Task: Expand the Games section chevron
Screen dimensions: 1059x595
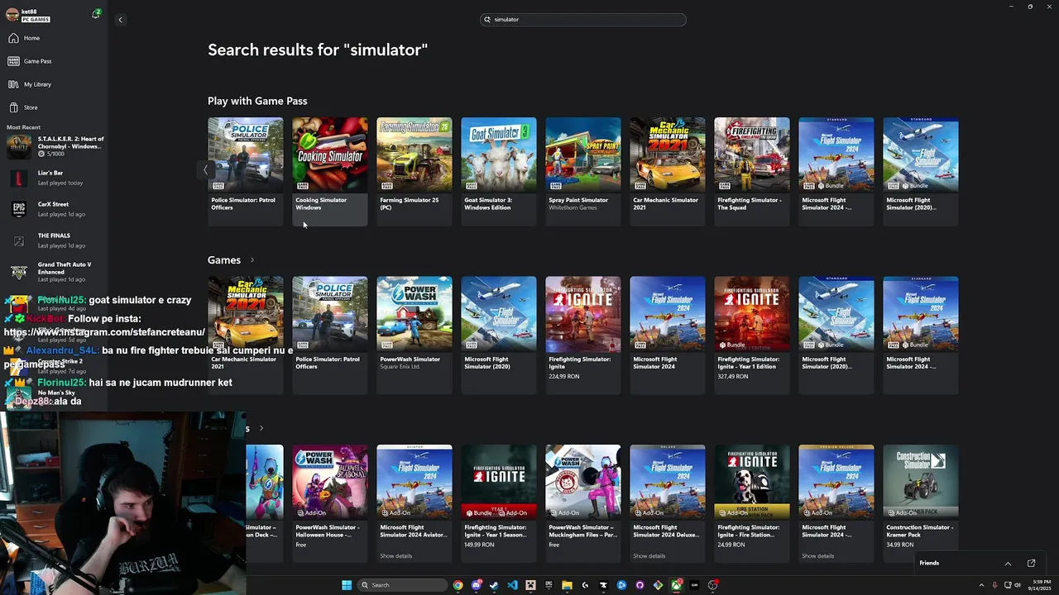Action: click(x=252, y=260)
